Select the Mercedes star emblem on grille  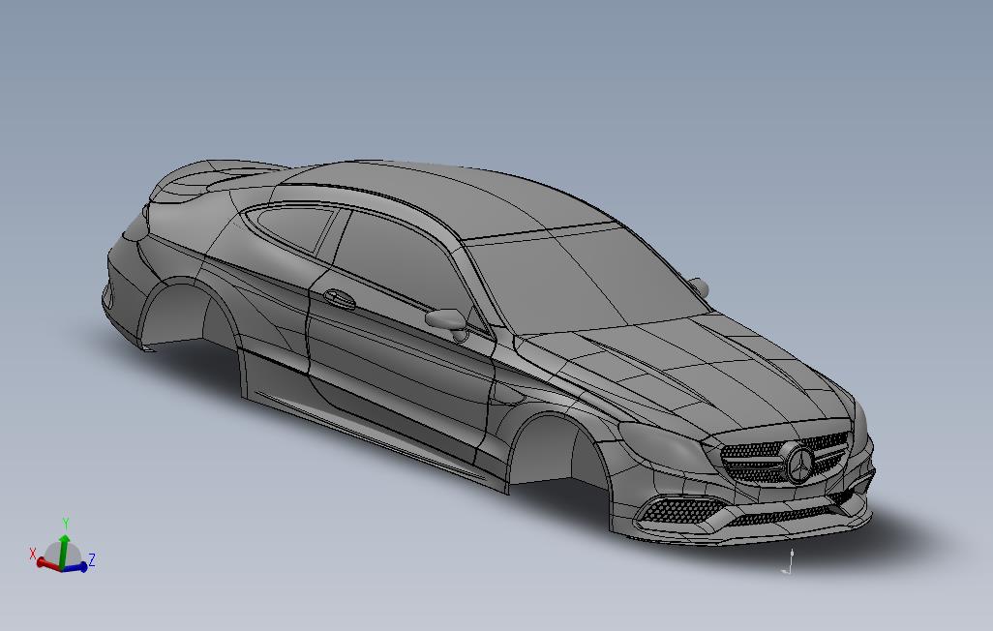tap(799, 464)
